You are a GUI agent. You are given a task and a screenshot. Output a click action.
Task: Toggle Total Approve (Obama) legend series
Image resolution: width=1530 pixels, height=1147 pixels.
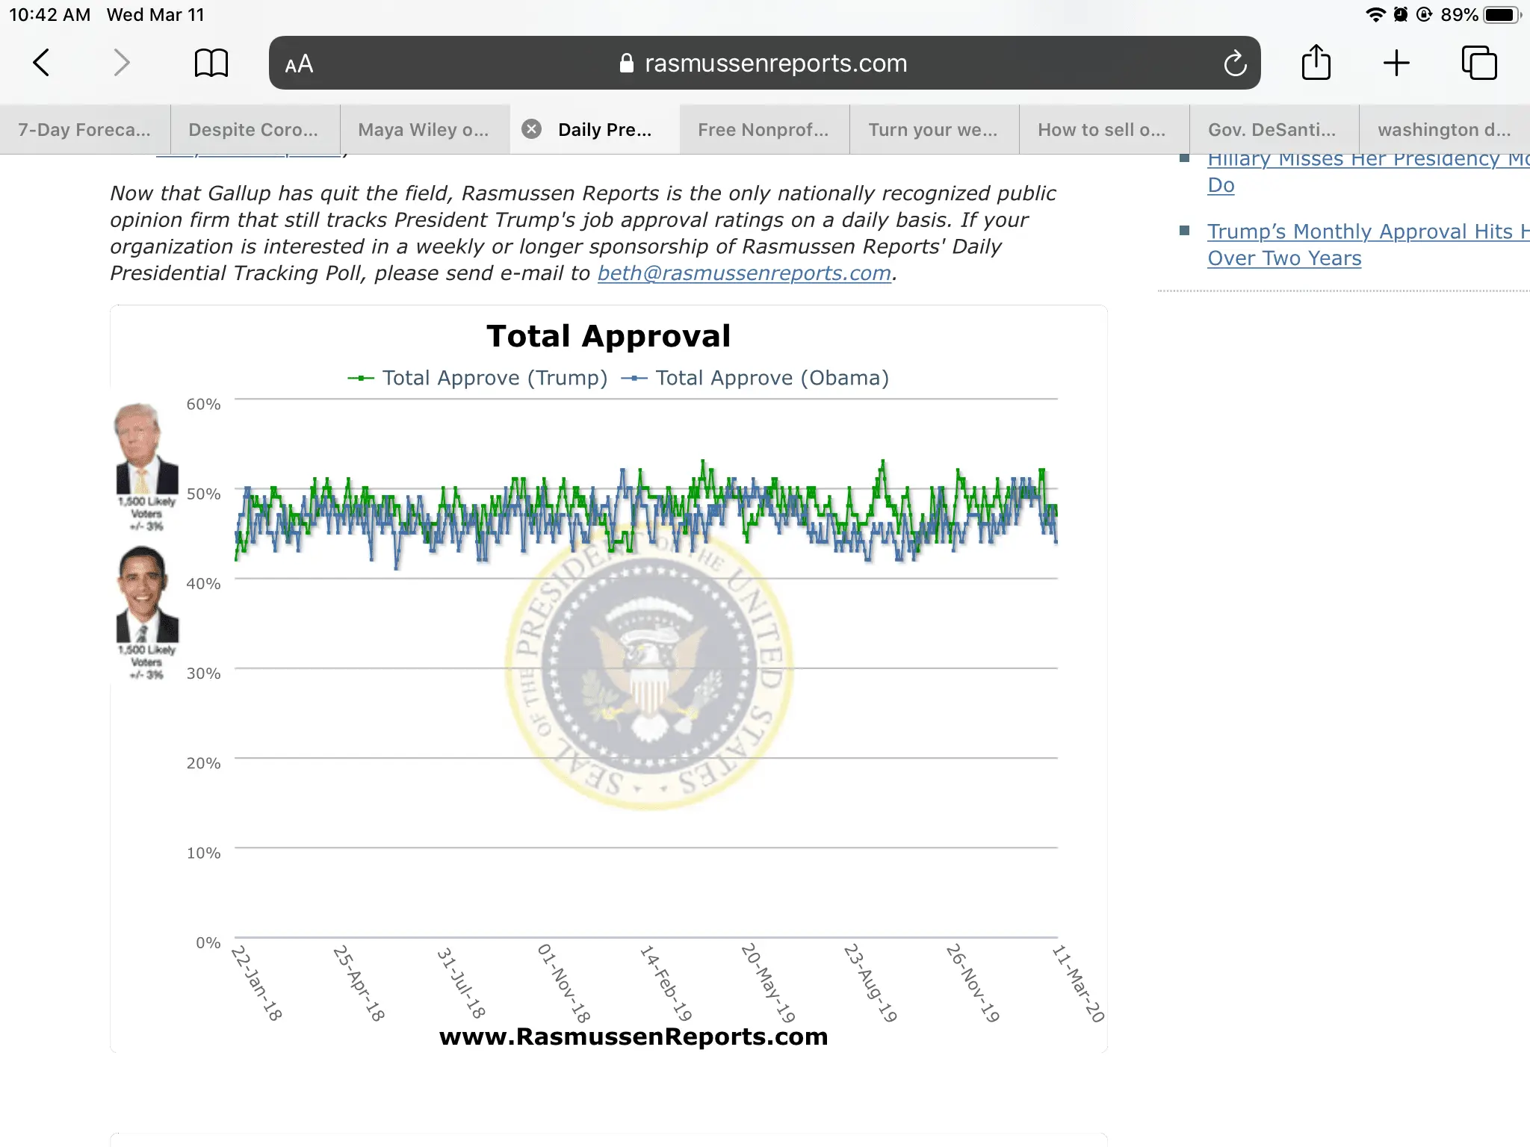tap(755, 379)
